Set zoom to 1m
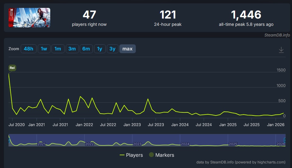Screen dimensions: 292x168 pyautogui.click(x=58, y=49)
